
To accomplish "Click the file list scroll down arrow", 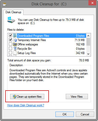I will pos(88,54).
